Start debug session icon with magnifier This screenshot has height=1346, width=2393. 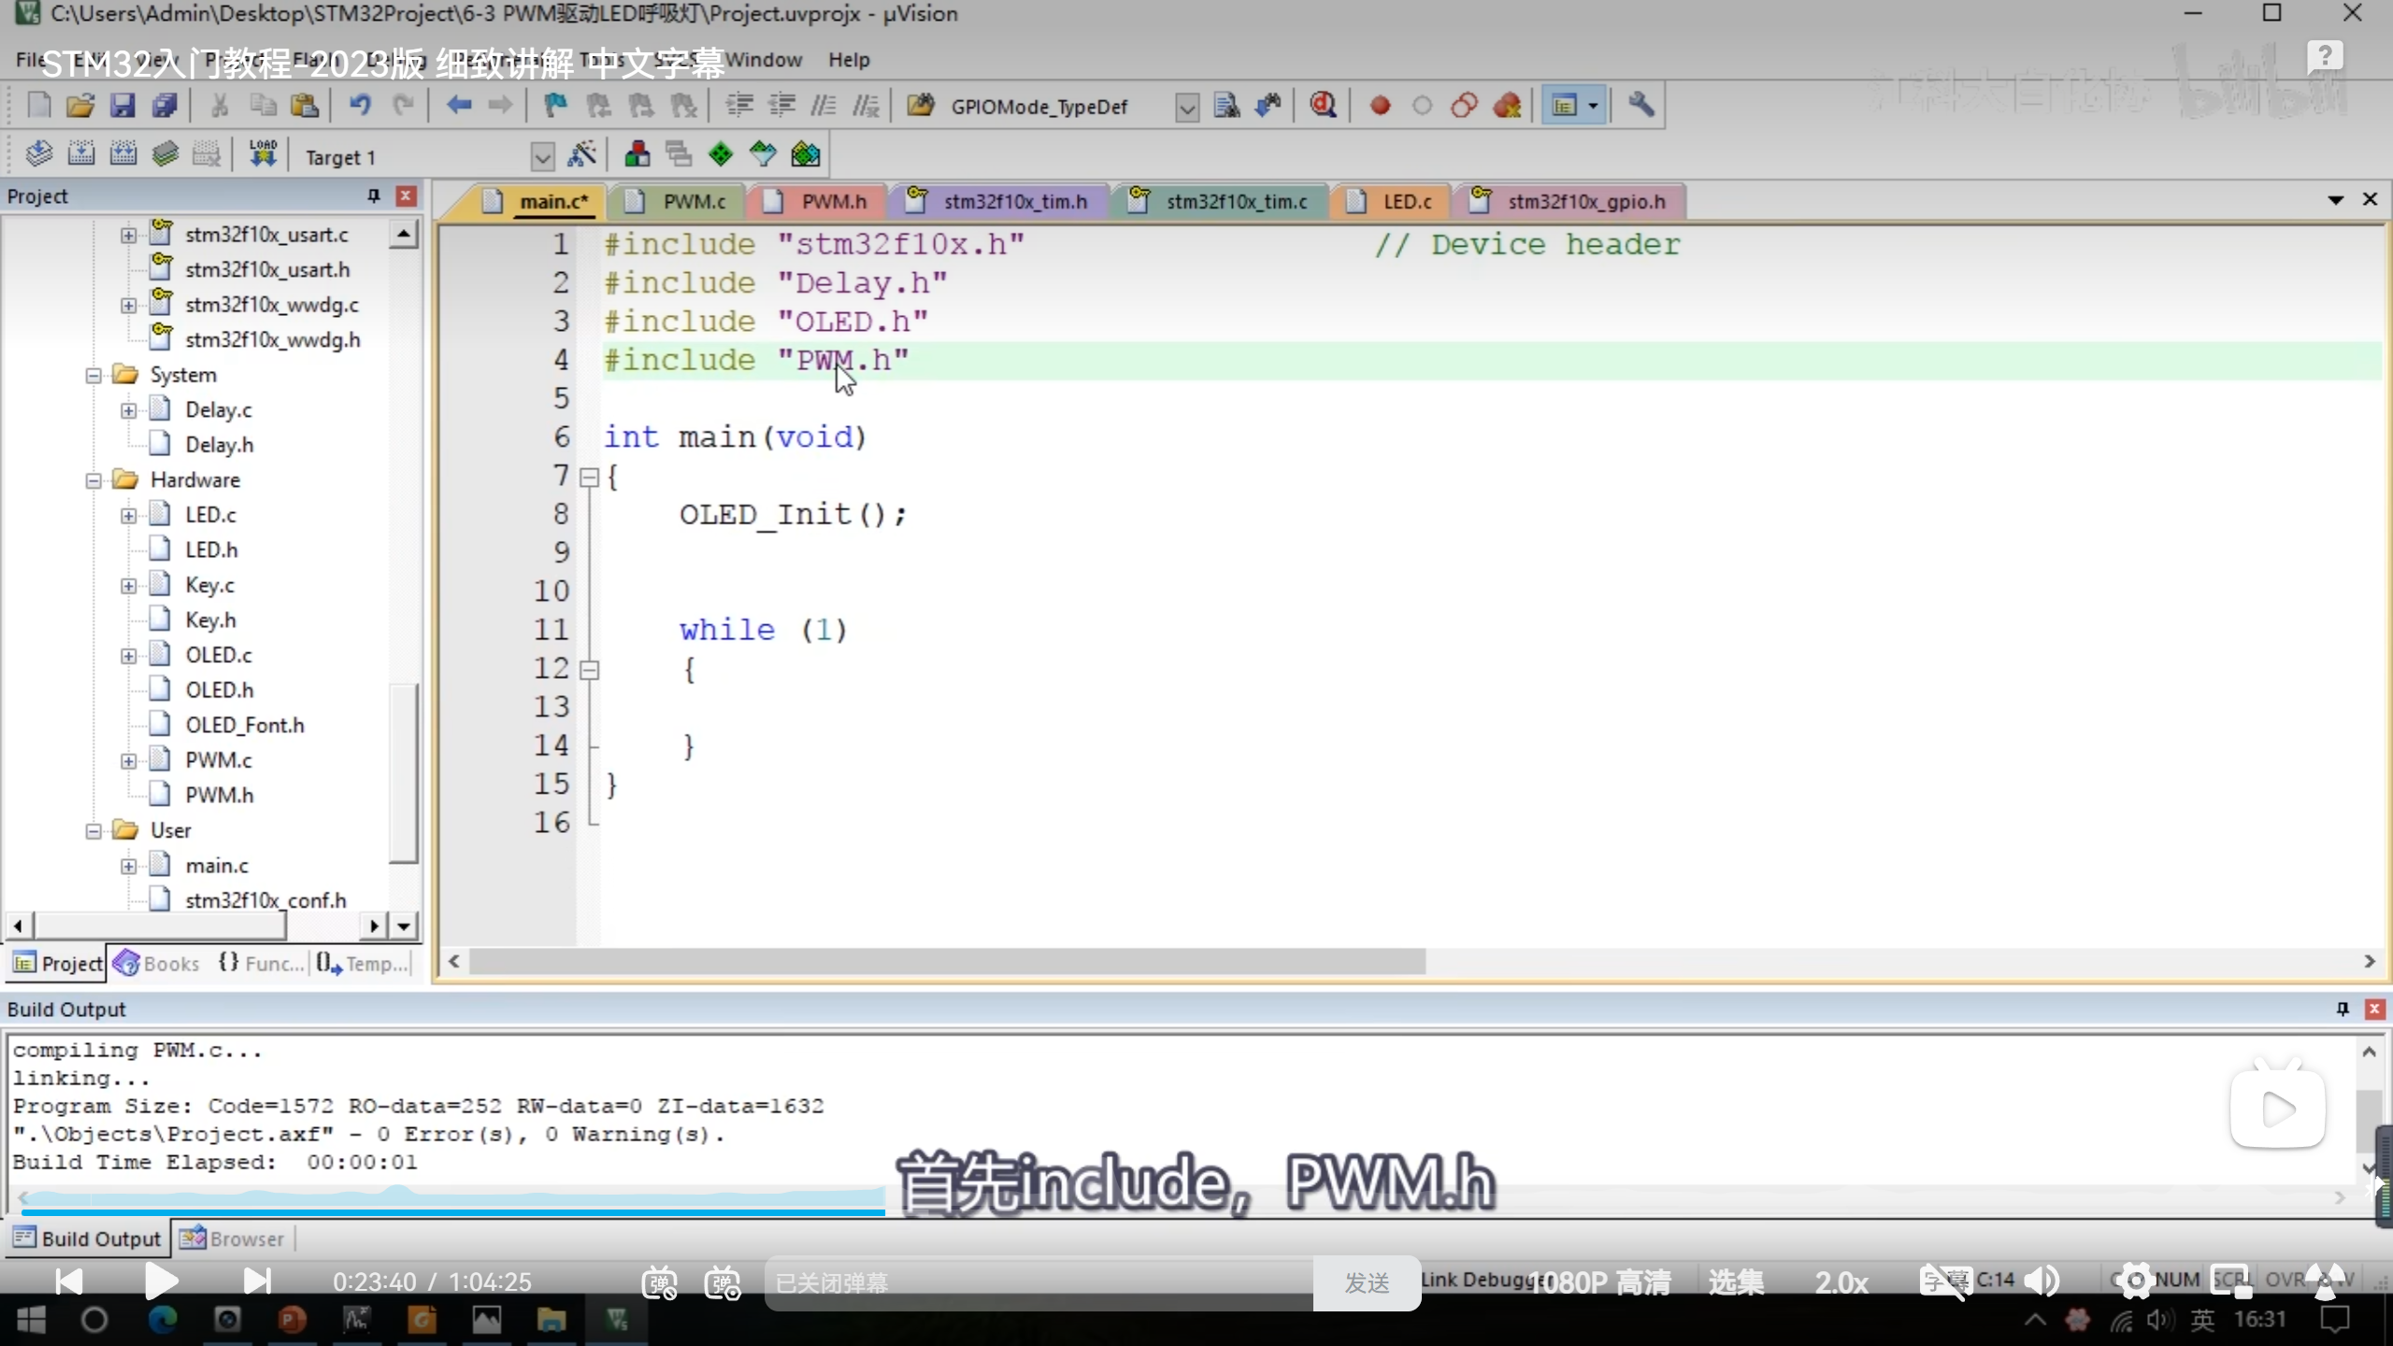point(1323,106)
